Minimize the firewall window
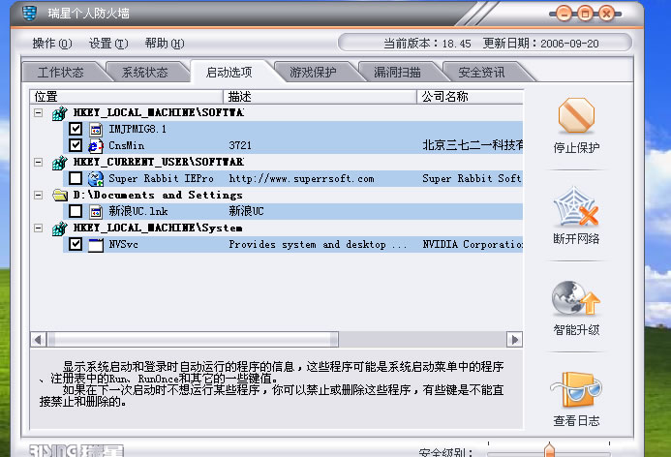The width and height of the screenshot is (671, 457). [x=564, y=14]
